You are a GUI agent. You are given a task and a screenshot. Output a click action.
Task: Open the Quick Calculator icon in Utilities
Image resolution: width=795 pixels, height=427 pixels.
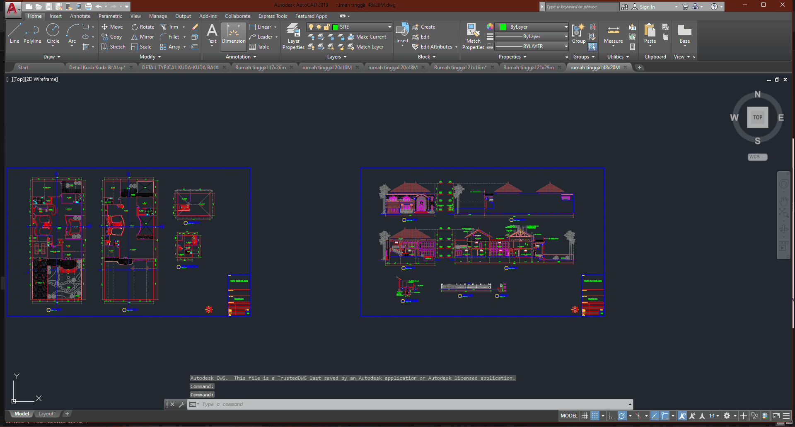[x=633, y=47]
